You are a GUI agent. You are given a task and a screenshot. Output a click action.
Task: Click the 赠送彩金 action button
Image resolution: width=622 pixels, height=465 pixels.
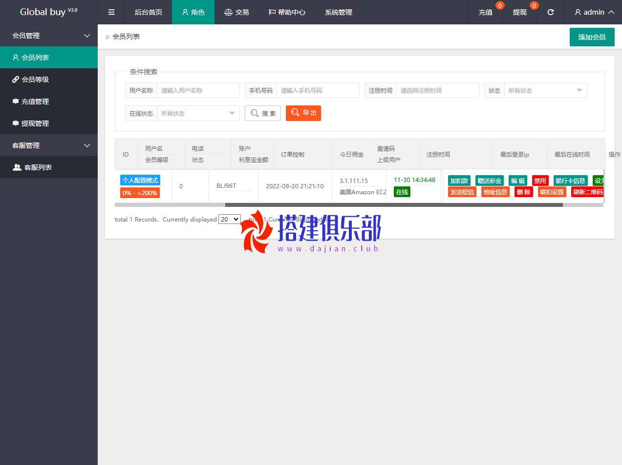(490, 181)
